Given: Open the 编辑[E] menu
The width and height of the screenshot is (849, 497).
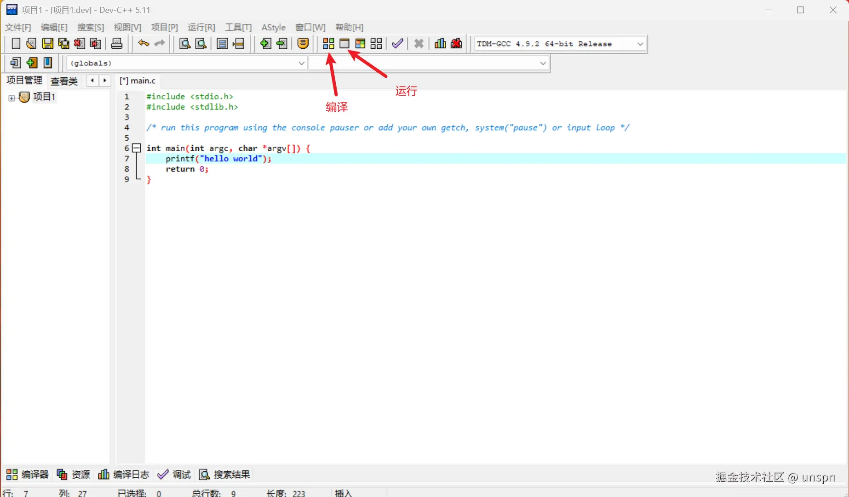Looking at the screenshot, I should pos(54,28).
